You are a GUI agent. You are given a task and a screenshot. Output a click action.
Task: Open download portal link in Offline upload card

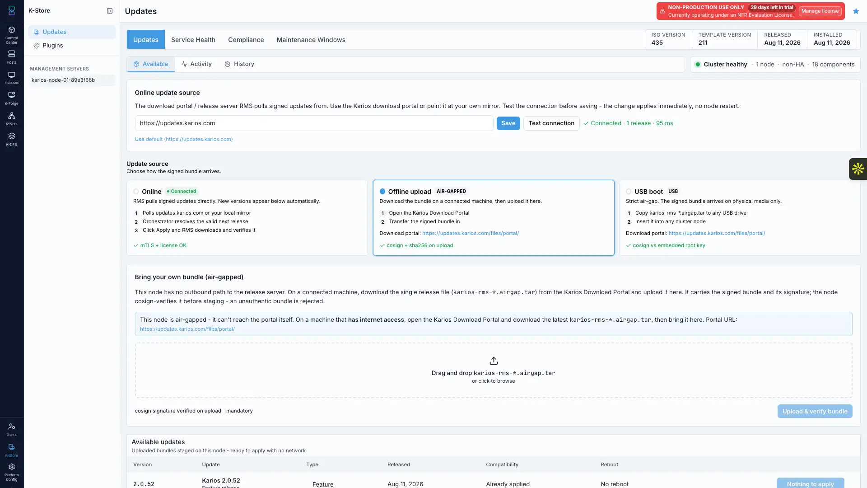471,233
